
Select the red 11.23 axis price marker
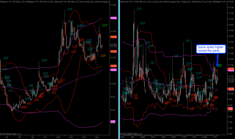click(x=114, y=51)
